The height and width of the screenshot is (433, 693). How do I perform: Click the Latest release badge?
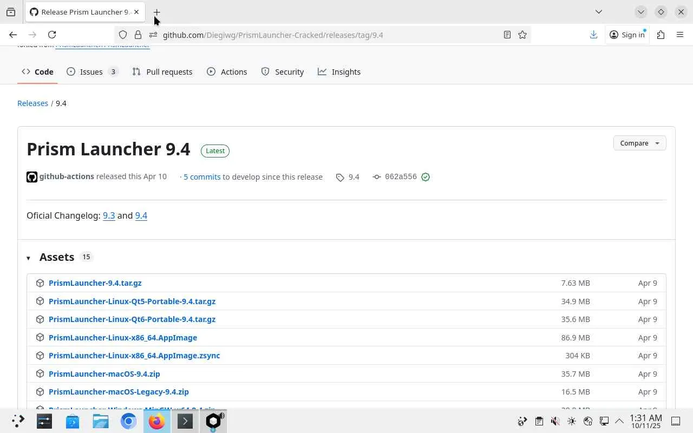[215, 150]
